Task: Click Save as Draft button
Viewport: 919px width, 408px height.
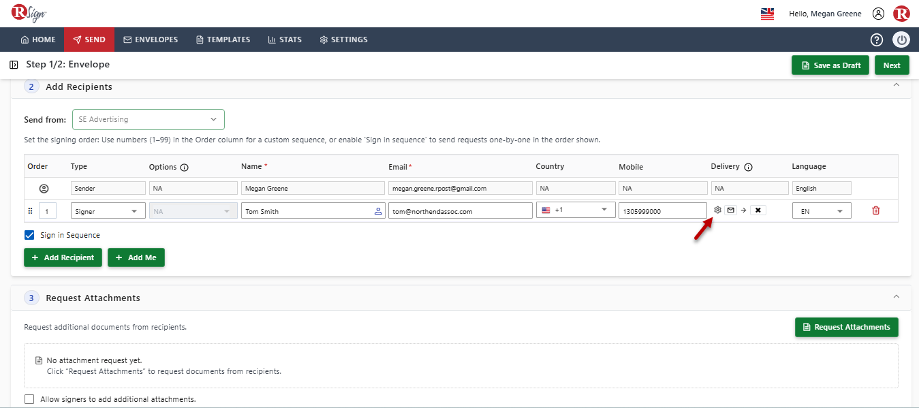Action: click(831, 65)
